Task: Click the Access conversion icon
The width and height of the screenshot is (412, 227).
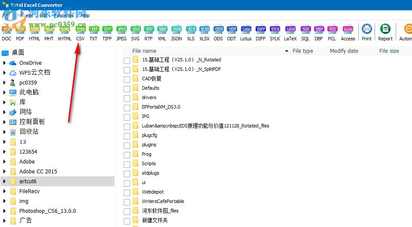Action: 348,29
